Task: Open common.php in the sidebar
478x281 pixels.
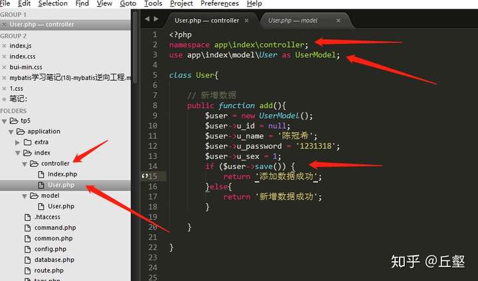Action: (x=53, y=238)
